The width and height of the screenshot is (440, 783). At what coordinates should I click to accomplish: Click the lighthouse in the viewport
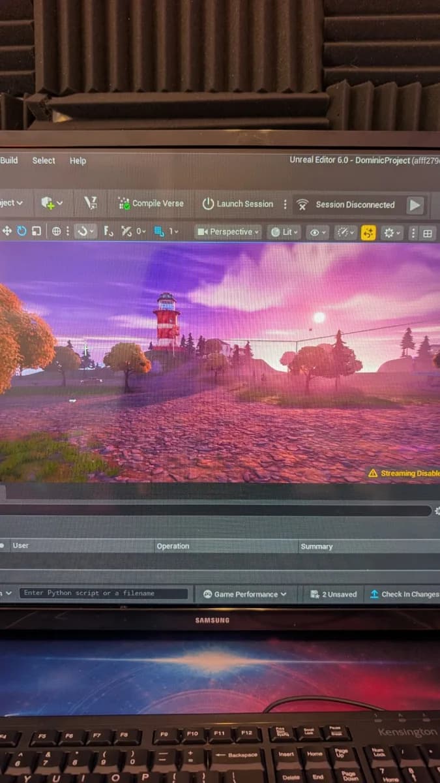(x=166, y=322)
